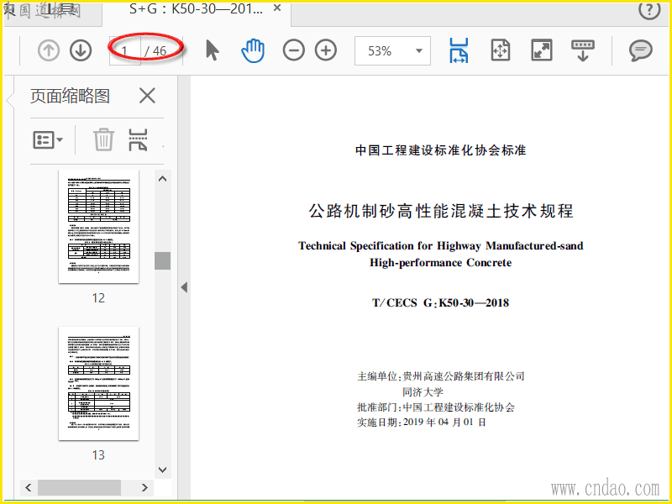
Task: Click the total page count / 46
Action: [x=155, y=51]
